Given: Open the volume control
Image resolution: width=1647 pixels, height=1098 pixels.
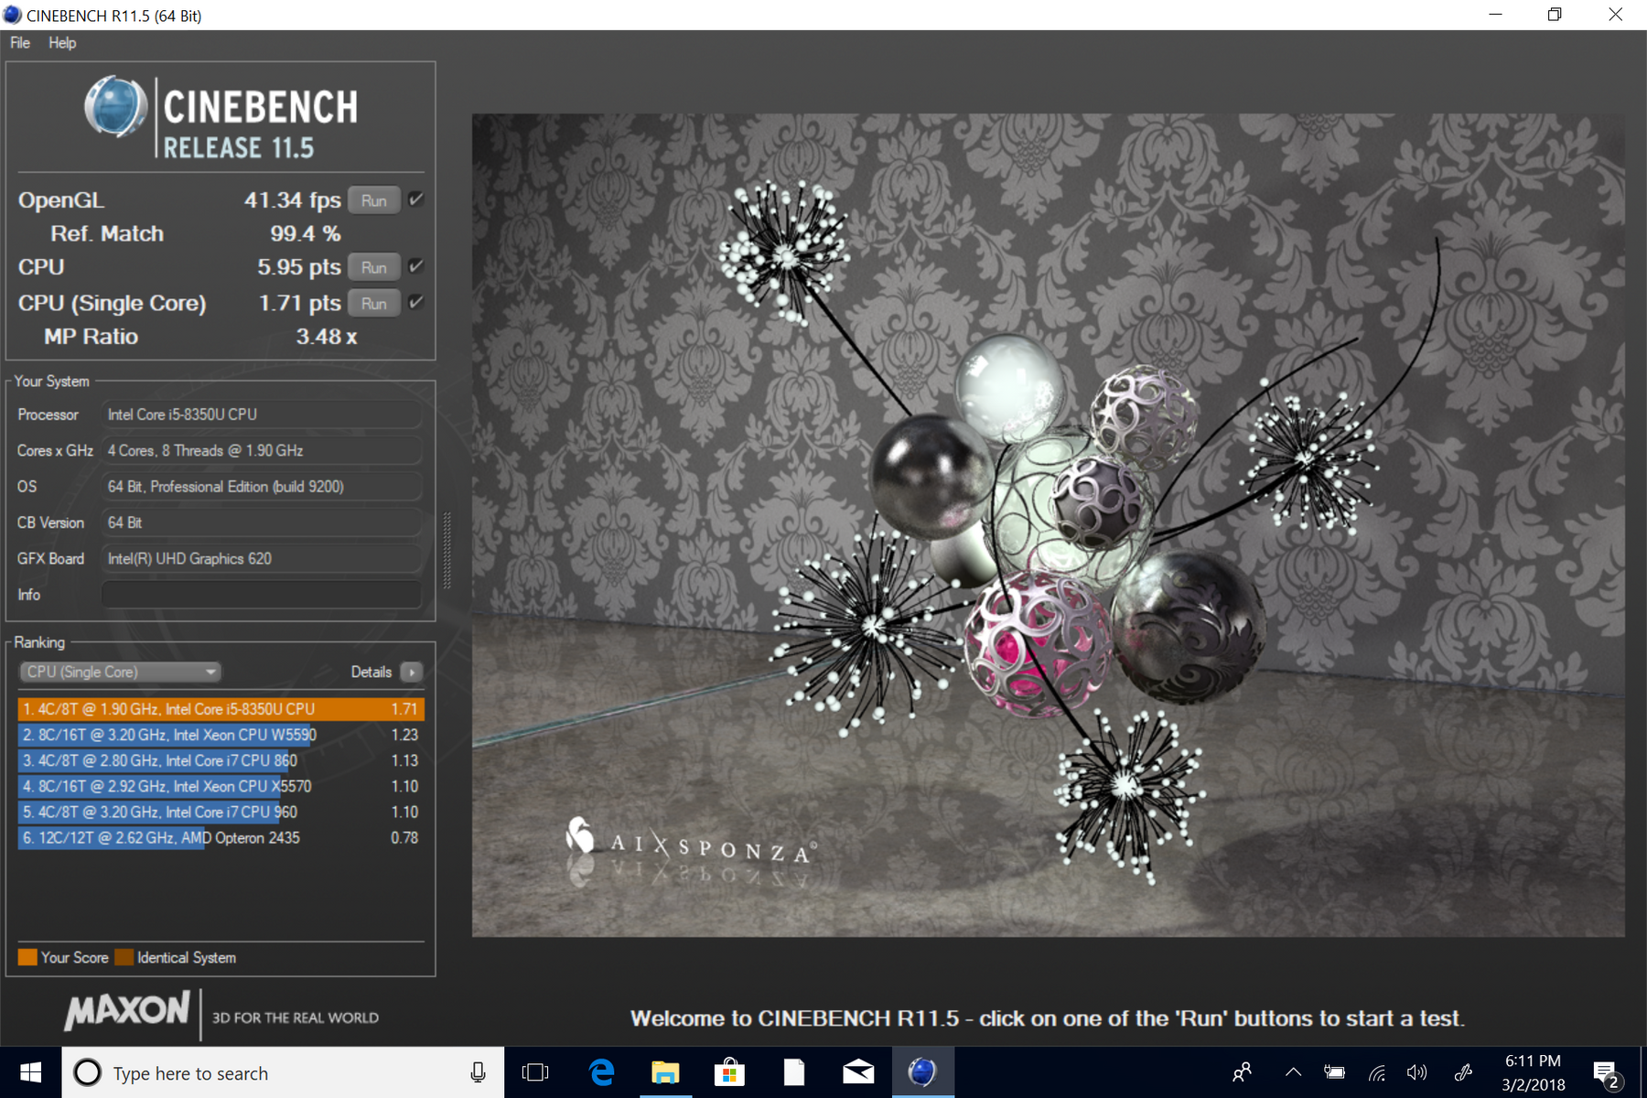Looking at the screenshot, I should coord(1417,1072).
